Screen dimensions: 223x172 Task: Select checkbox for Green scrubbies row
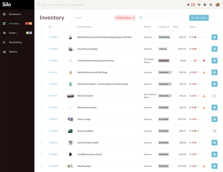point(42,131)
